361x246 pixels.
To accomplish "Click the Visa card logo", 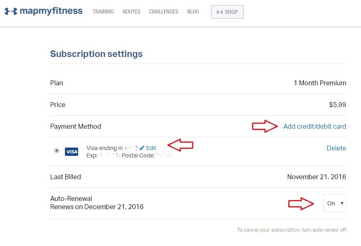I will pos(72,152).
